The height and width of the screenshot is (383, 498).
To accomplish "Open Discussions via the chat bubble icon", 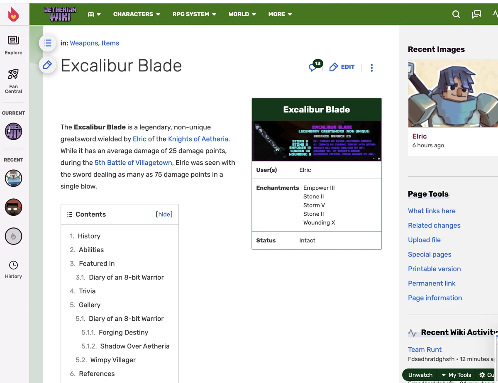I will click(476, 14).
